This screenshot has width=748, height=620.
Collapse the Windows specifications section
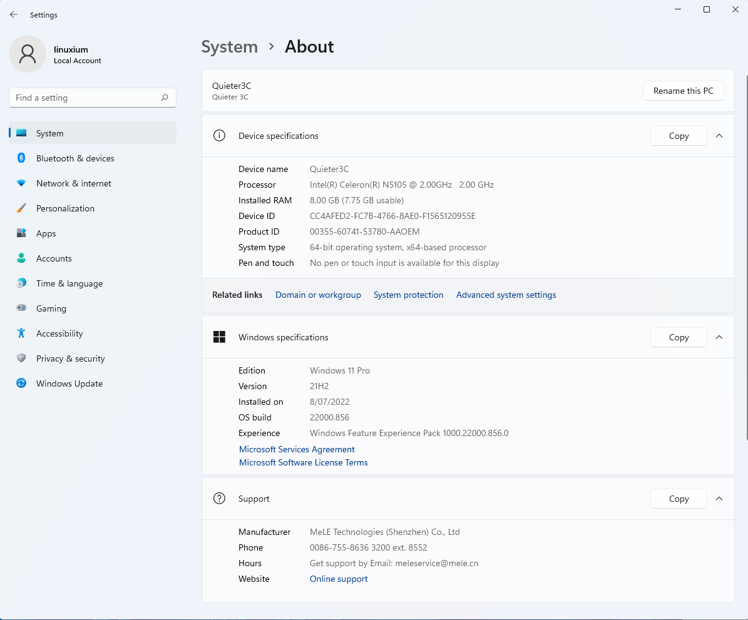(719, 337)
